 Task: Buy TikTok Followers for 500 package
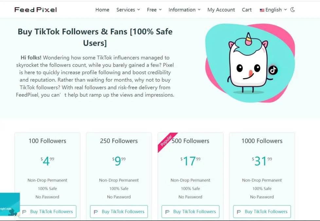point(190,212)
